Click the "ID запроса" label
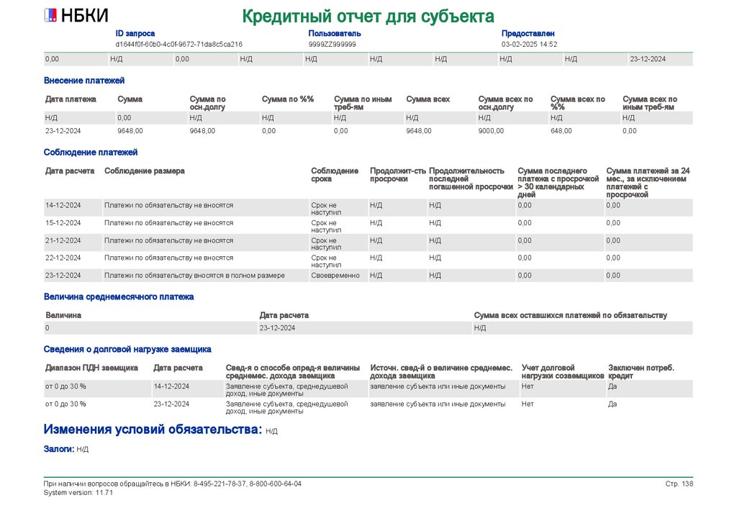 tap(135, 33)
